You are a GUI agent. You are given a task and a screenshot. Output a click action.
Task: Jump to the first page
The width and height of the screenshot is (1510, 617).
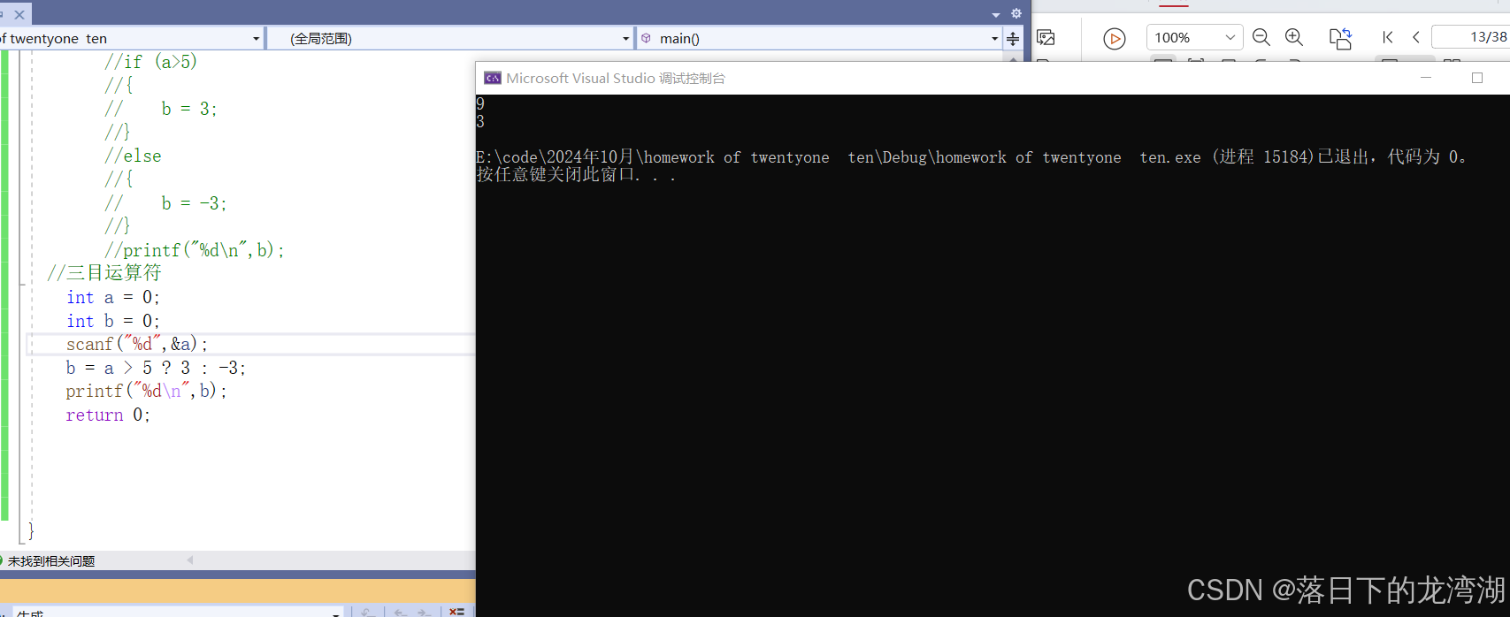click(x=1387, y=37)
